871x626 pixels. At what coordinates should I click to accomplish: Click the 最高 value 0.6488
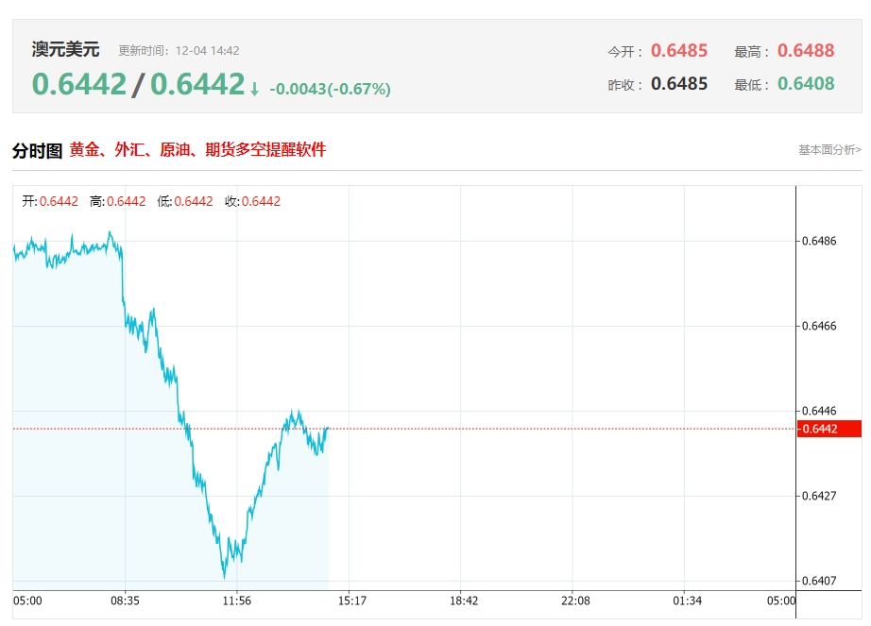[806, 51]
